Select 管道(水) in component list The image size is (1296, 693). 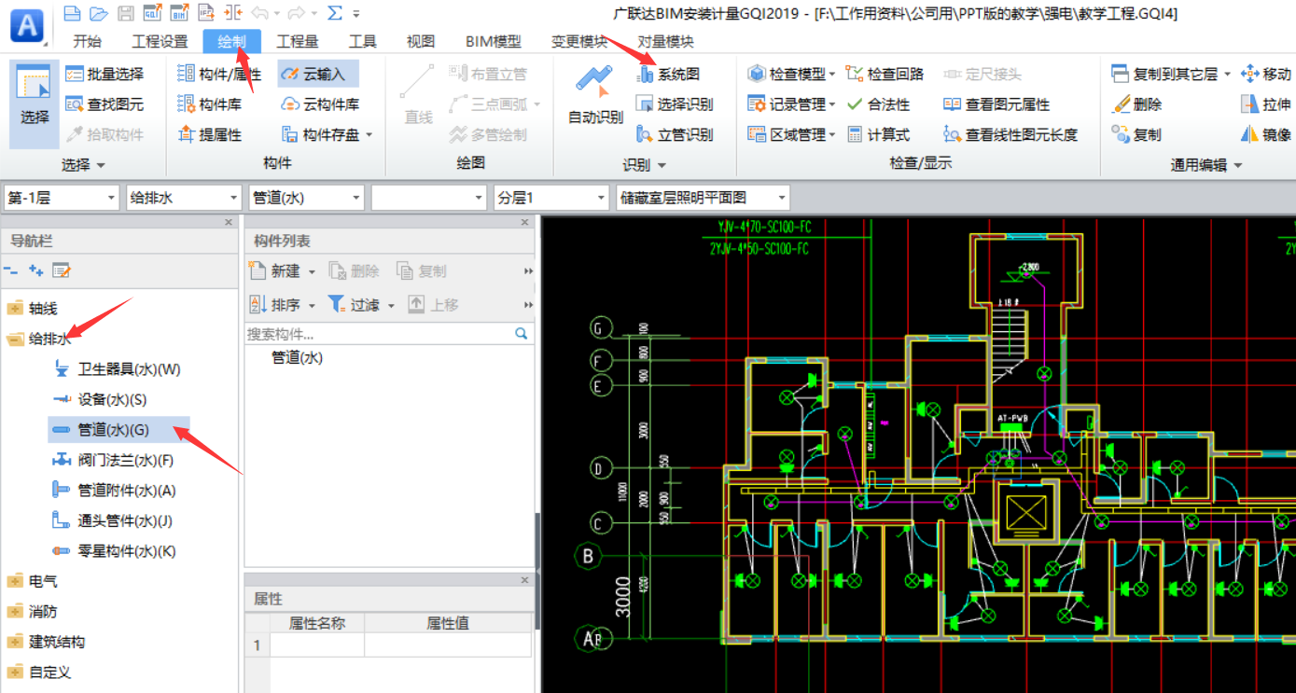(x=297, y=357)
